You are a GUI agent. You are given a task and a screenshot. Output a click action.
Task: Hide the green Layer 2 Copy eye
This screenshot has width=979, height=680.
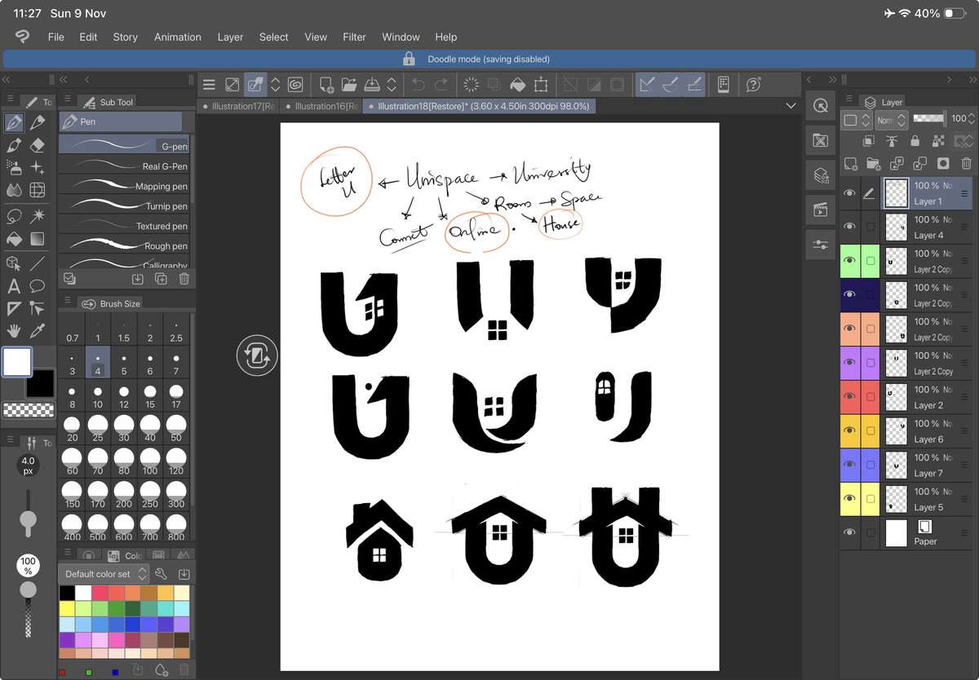click(849, 261)
